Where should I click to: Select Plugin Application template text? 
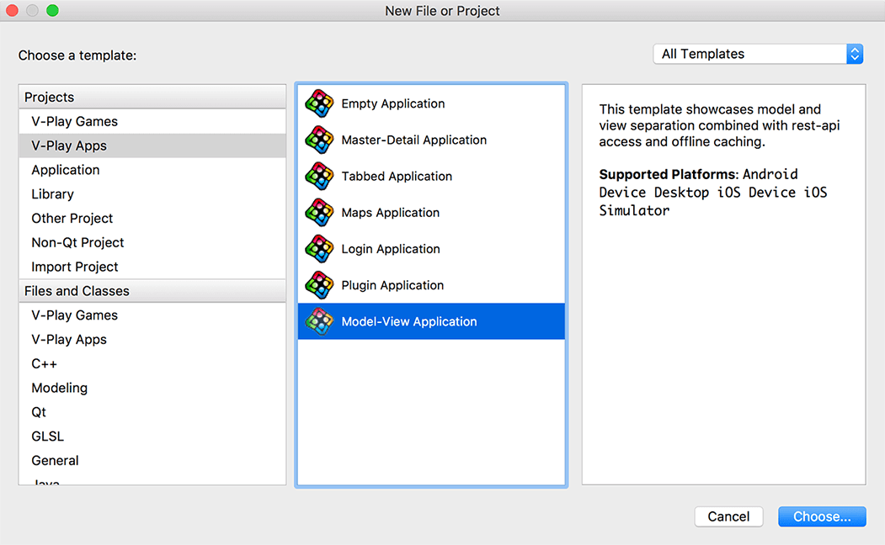pyautogui.click(x=392, y=285)
